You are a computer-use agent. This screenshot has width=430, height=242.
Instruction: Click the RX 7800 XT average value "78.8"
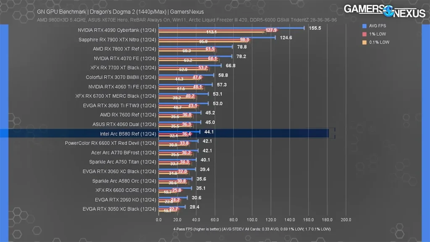tap(242, 47)
